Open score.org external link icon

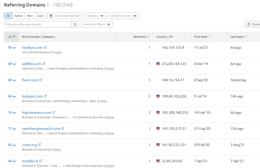pyautogui.click(x=40, y=145)
